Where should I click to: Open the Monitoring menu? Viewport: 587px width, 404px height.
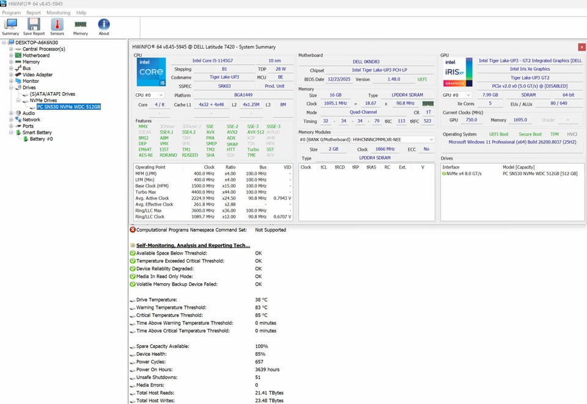point(58,12)
